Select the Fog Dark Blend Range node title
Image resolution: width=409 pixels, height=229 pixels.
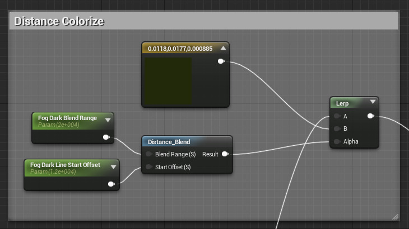(x=67, y=118)
